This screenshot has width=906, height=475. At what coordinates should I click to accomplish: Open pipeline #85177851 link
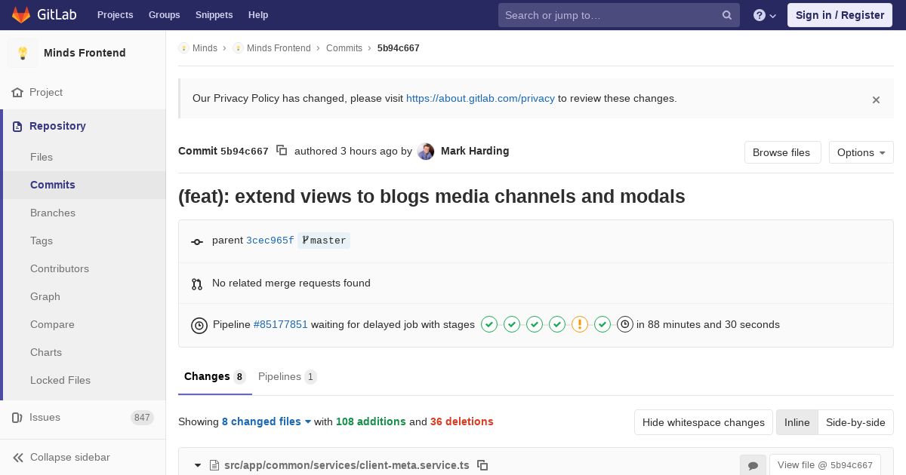point(280,324)
